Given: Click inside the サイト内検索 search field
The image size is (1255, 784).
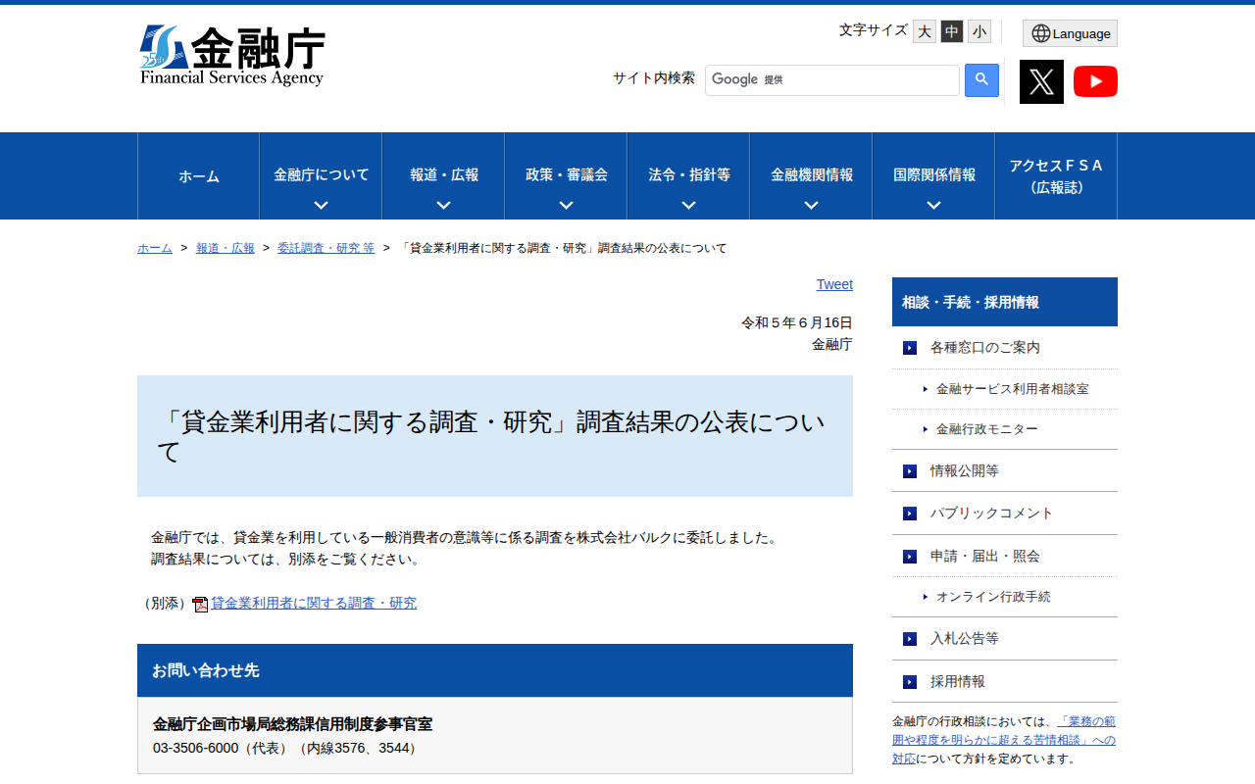Looking at the screenshot, I should [x=833, y=79].
